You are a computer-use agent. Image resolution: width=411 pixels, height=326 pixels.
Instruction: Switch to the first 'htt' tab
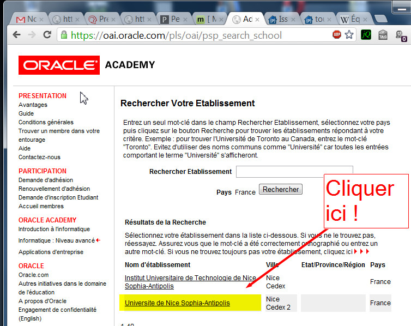(65, 19)
